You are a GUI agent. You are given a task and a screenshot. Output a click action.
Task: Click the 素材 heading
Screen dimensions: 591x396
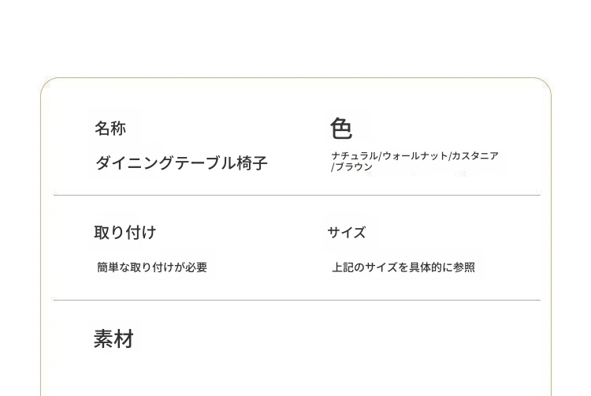(x=114, y=339)
